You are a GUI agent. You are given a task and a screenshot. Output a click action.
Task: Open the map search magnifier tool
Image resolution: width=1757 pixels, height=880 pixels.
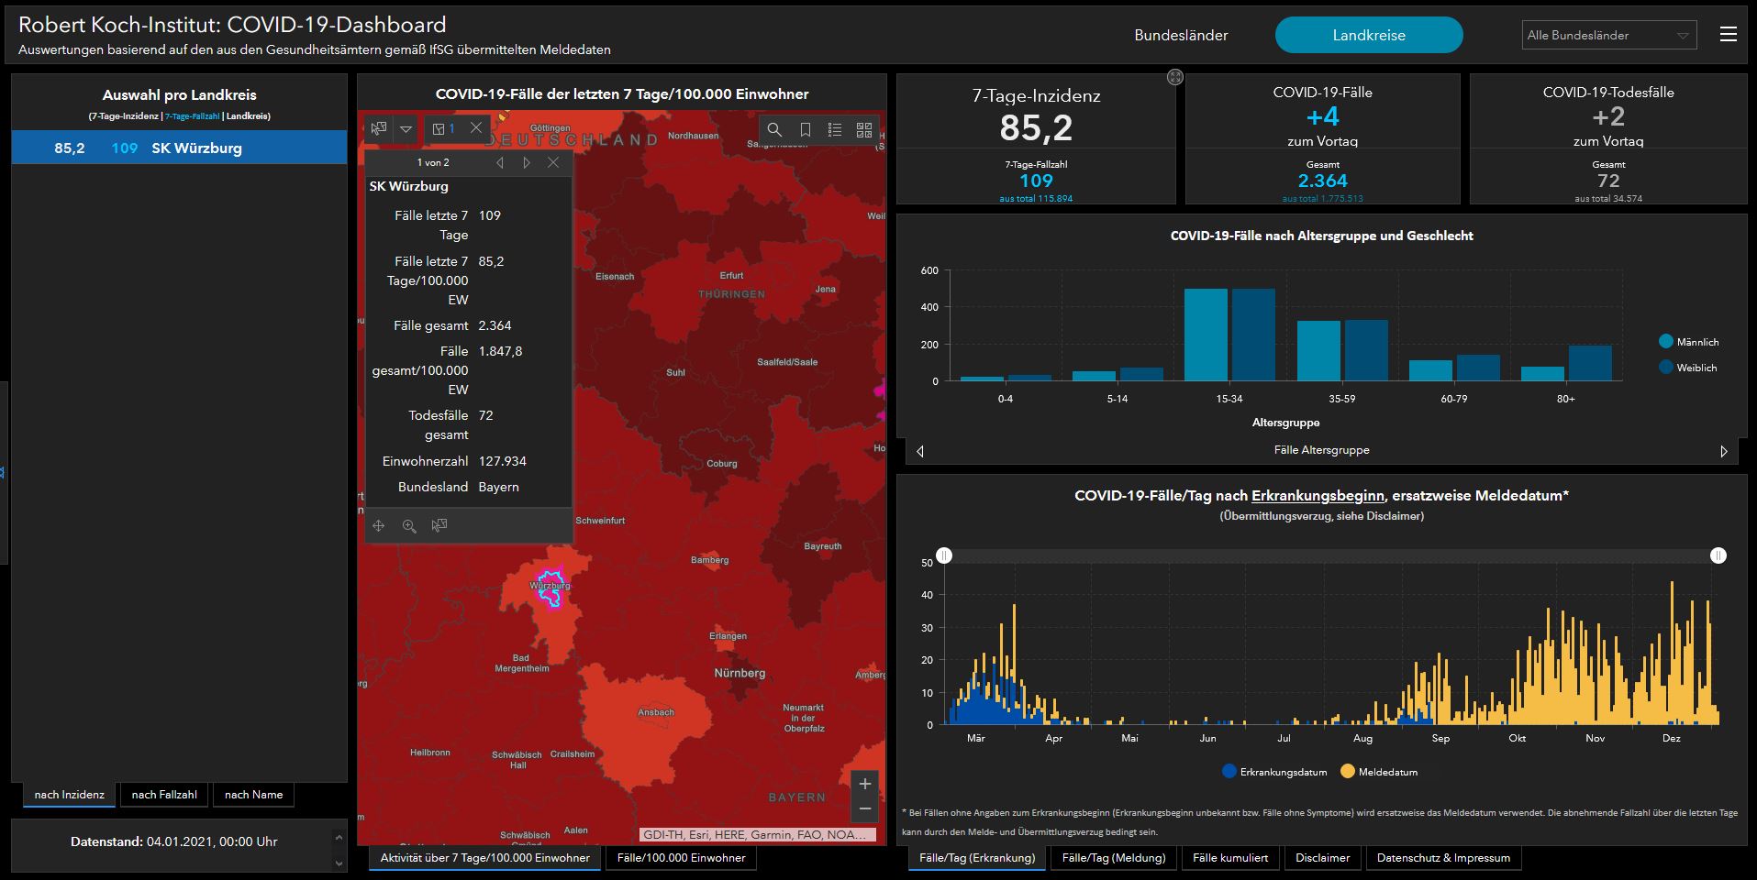(x=774, y=130)
